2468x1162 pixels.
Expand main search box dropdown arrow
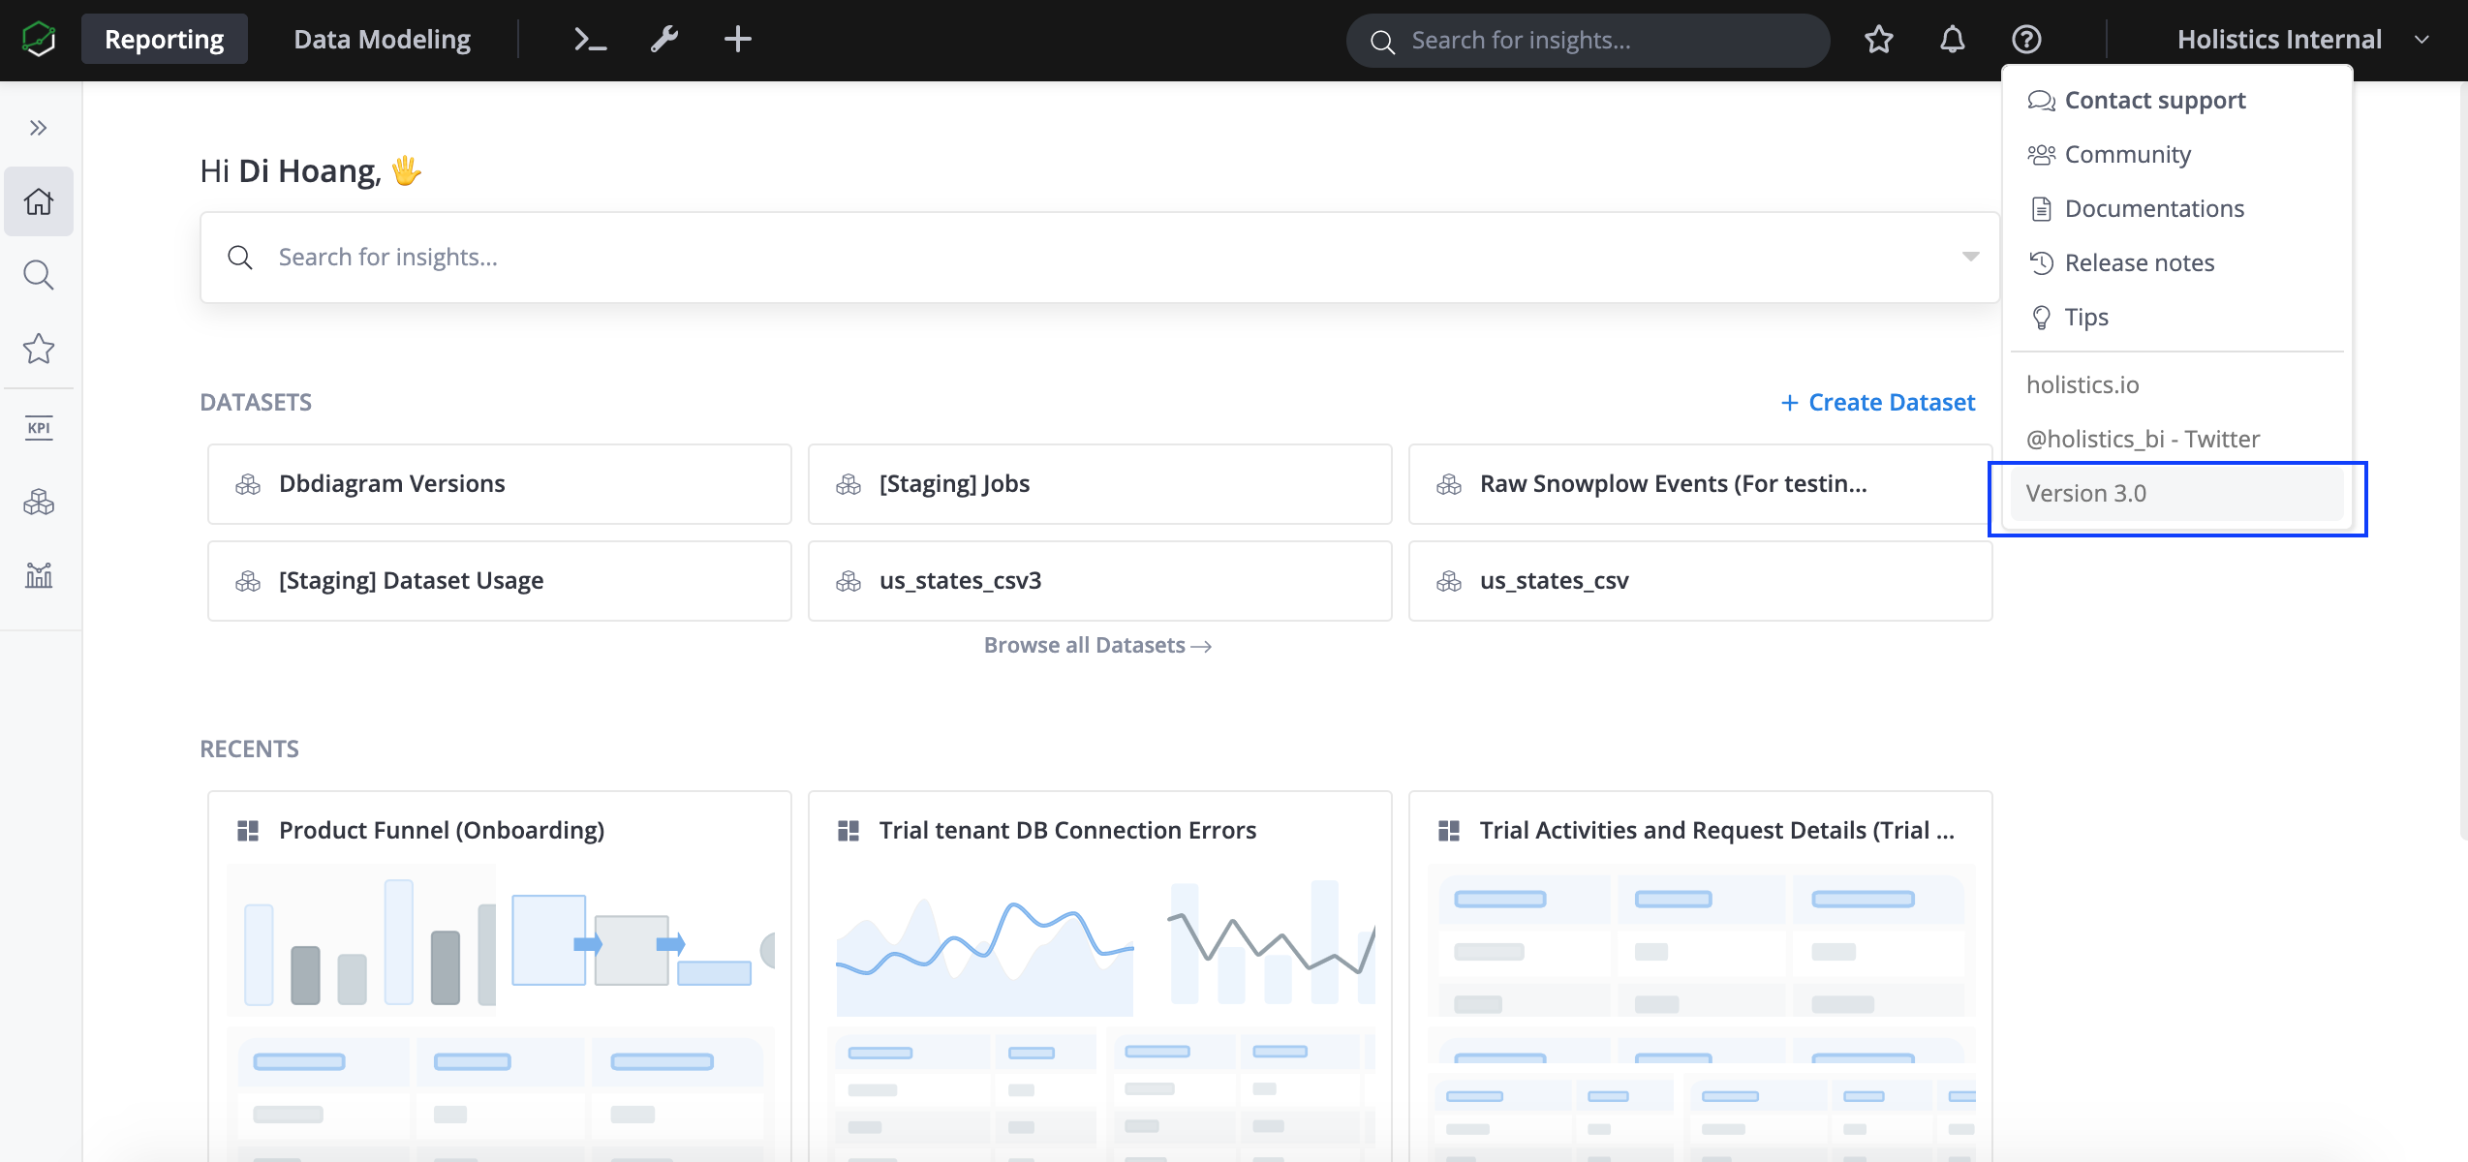pos(1970,257)
